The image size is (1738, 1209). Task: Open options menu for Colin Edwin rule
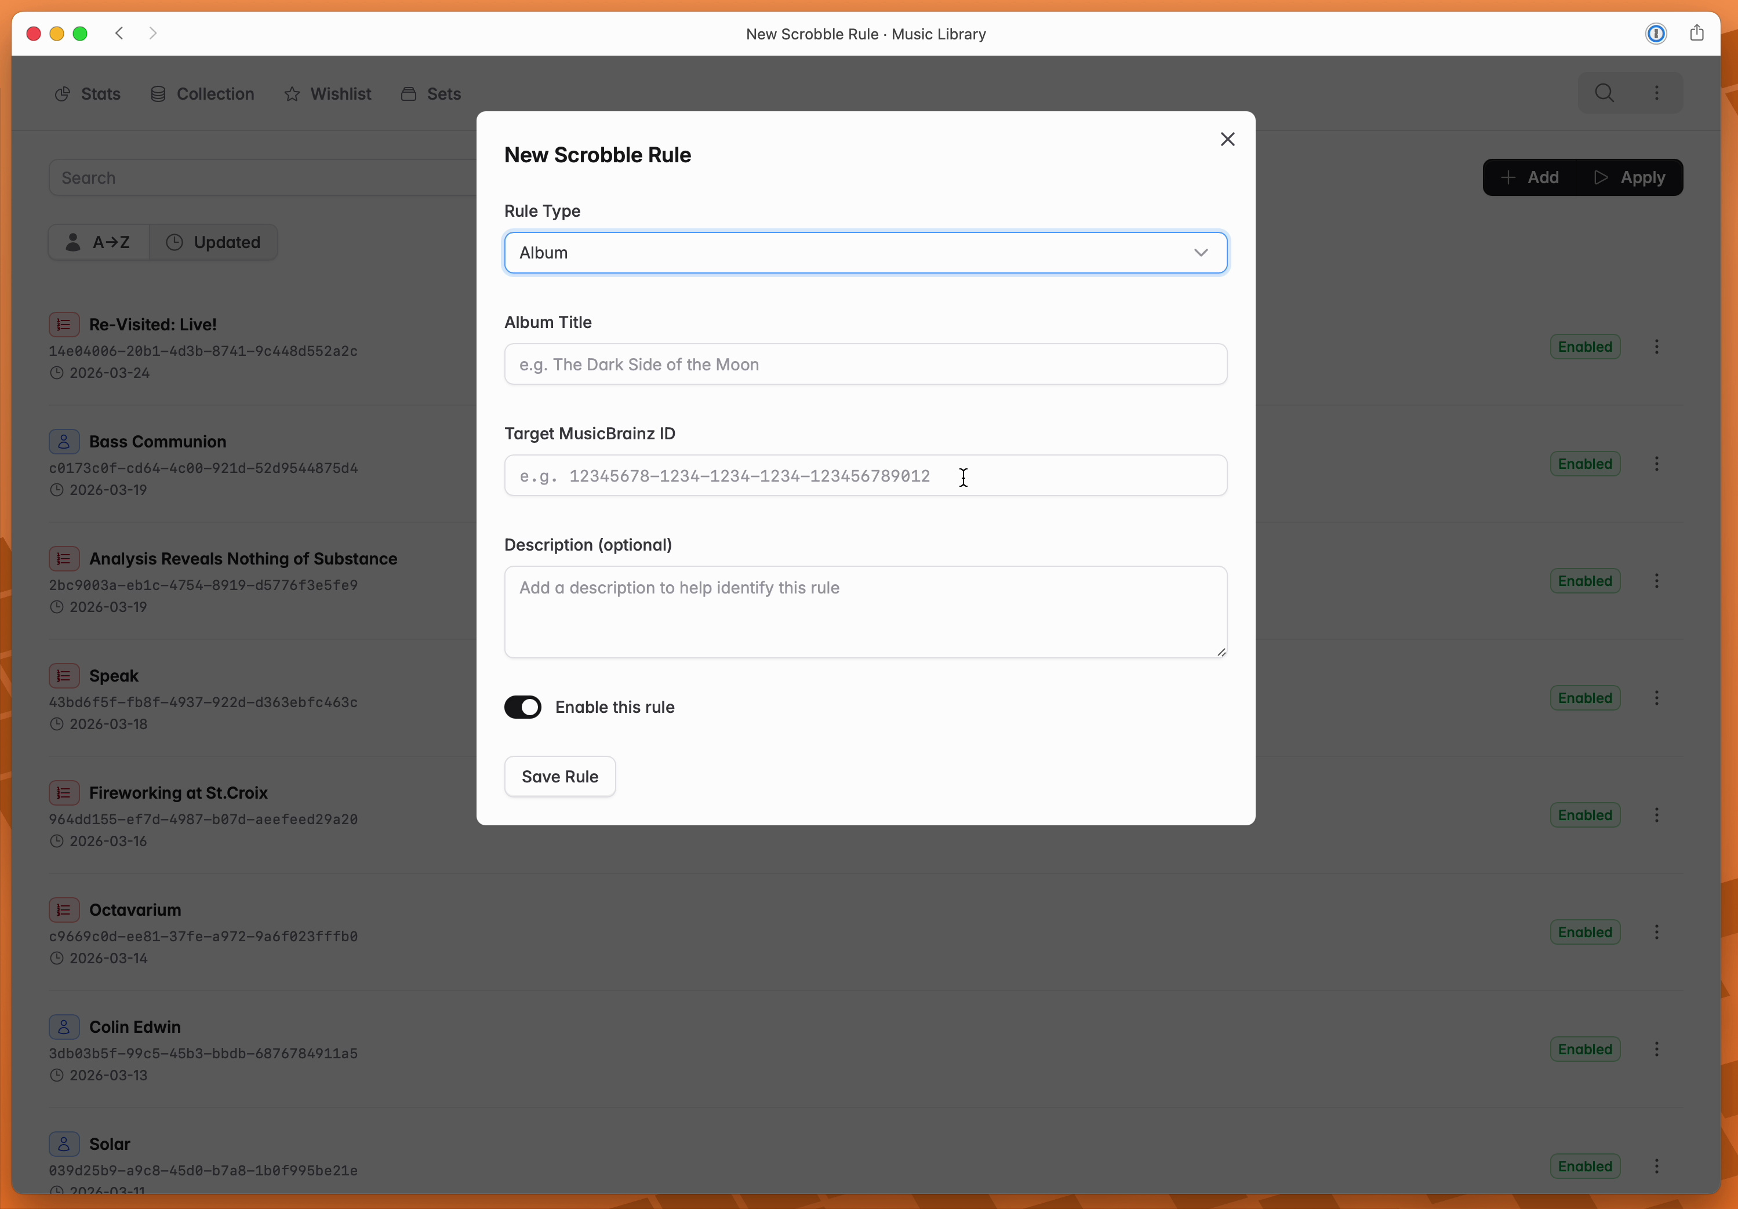tap(1656, 1050)
